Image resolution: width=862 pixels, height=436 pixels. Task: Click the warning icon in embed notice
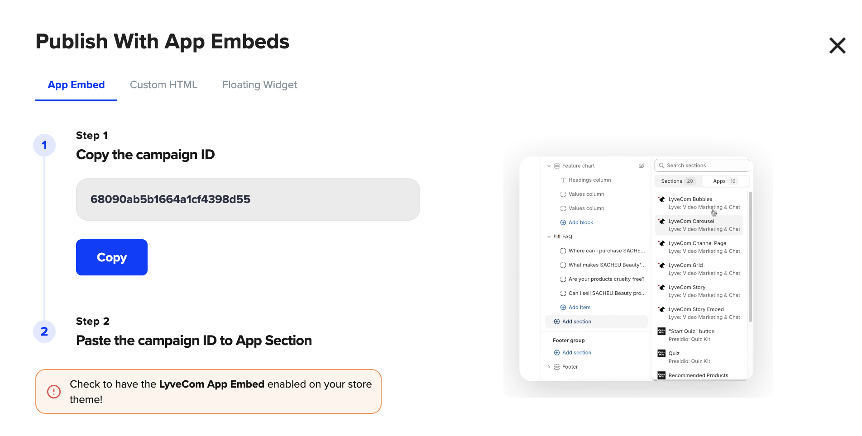(x=54, y=392)
